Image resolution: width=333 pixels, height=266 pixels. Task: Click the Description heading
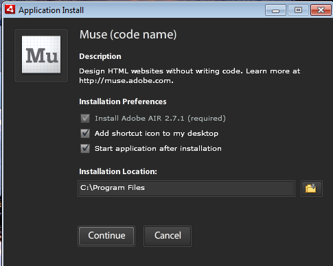click(100, 56)
